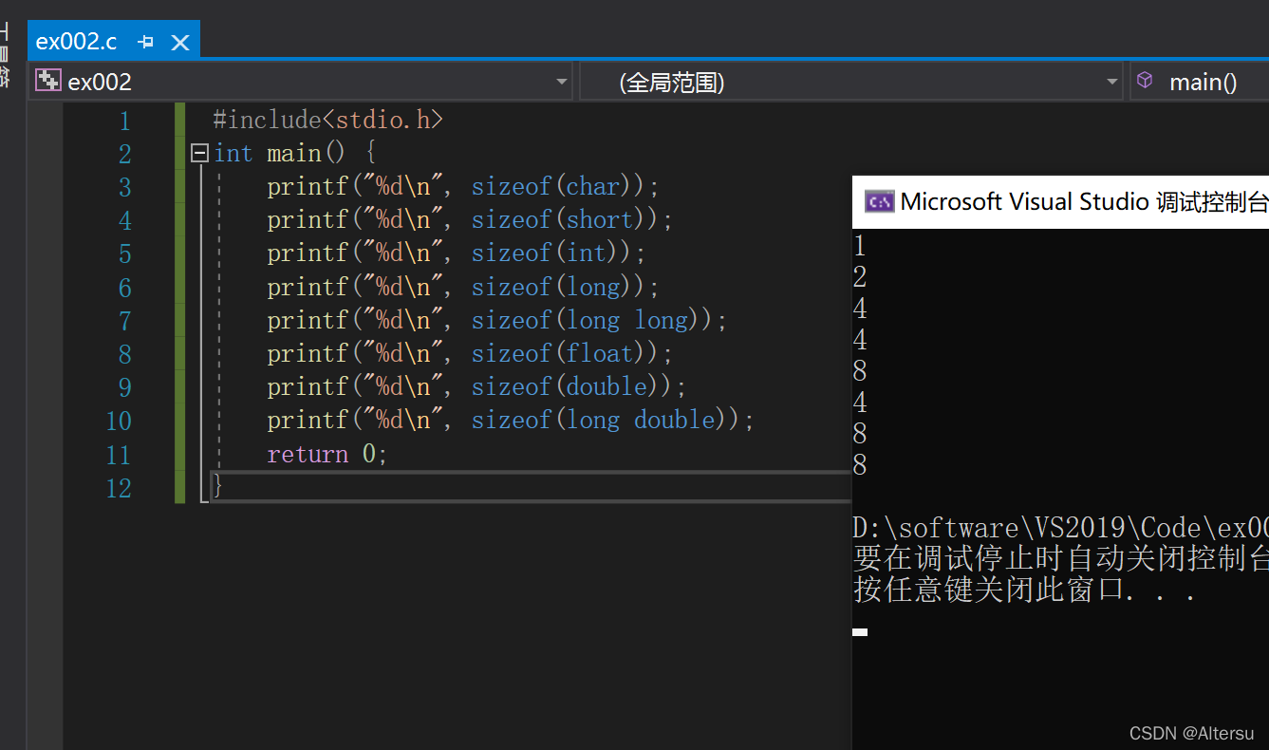
Task: Click the purple cube icon beside main()
Action: click(1146, 81)
